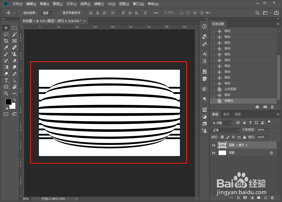Enable the 自动选择 checkbox
The image size is (282, 202).
(x=20, y=13)
